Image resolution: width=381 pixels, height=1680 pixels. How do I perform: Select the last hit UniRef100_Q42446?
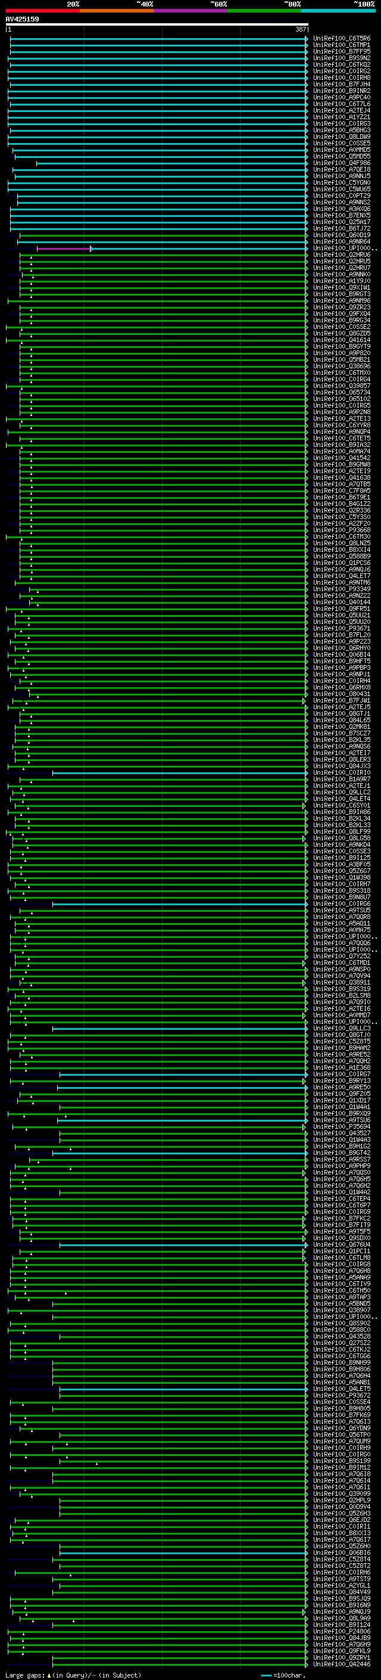(342, 1665)
